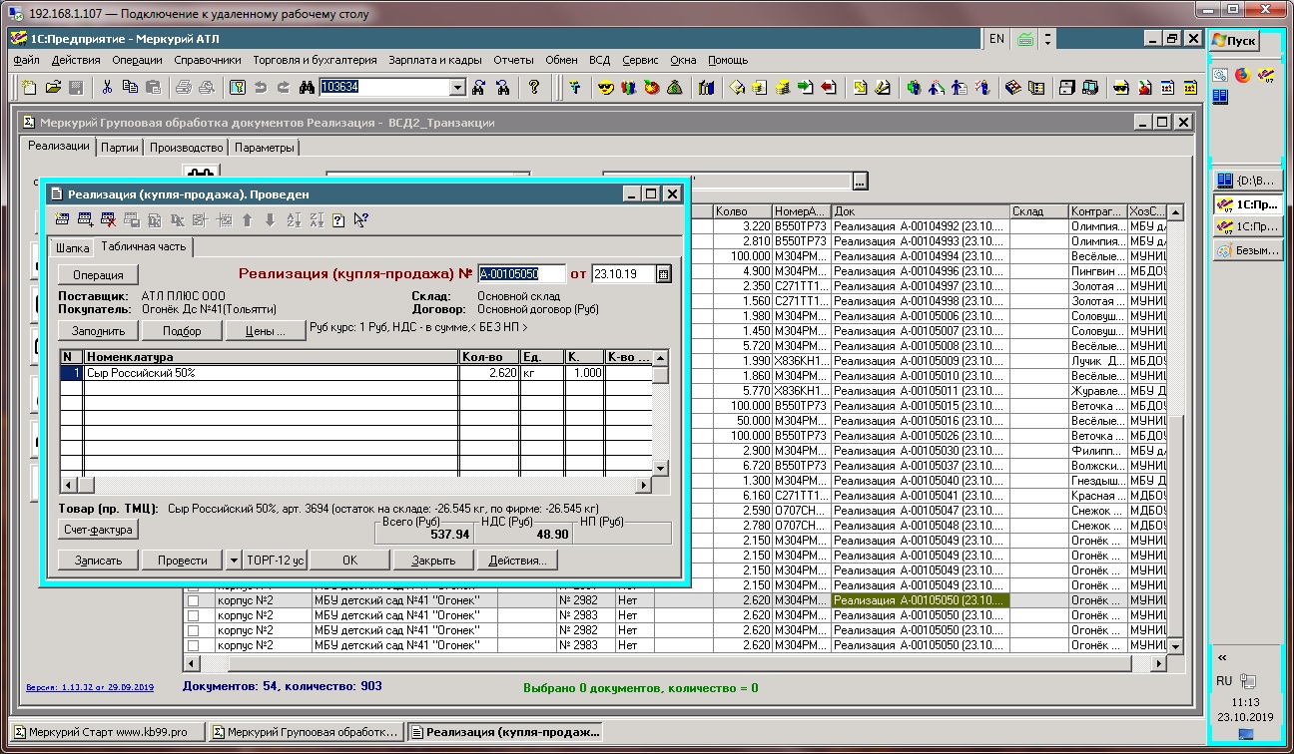1294x754 pixels.
Task: Switch to the Шапка tab
Action: pyautogui.click(x=73, y=247)
